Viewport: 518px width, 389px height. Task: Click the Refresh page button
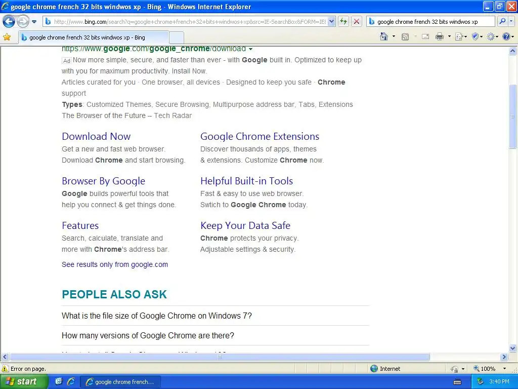(x=343, y=21)
